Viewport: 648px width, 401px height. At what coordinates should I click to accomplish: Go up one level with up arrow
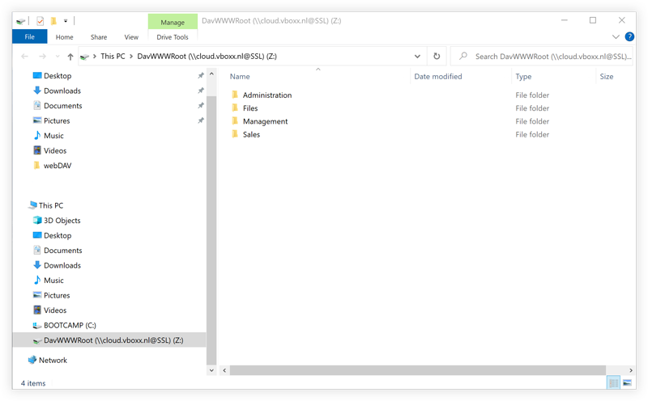(x=70, y=57)
